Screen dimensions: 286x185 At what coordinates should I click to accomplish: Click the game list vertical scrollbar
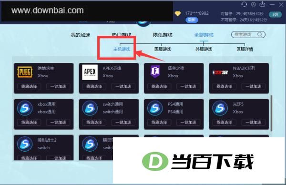[271, 113]
